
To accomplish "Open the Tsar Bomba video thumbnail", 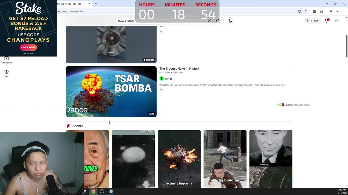I will pyautogui.click(x=111, y=92).
